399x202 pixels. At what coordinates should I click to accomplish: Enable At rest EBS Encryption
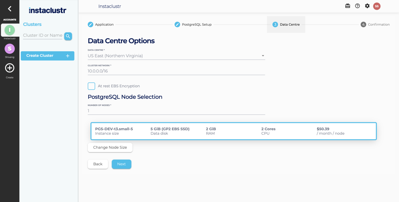[91, 86]
